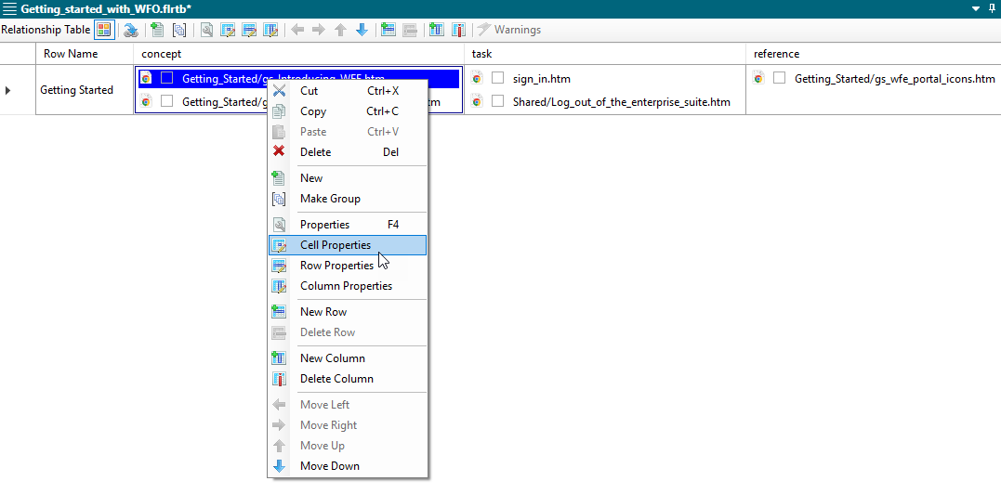
Task: Choose Delete from the context menu
Action: point(348,152)
